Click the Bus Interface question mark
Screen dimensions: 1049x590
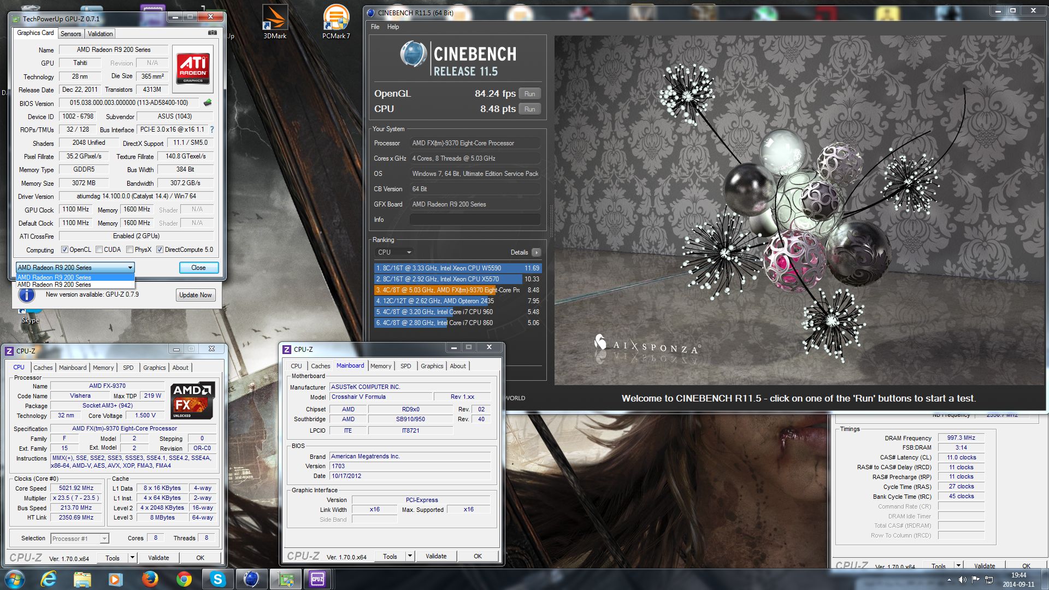212,129
